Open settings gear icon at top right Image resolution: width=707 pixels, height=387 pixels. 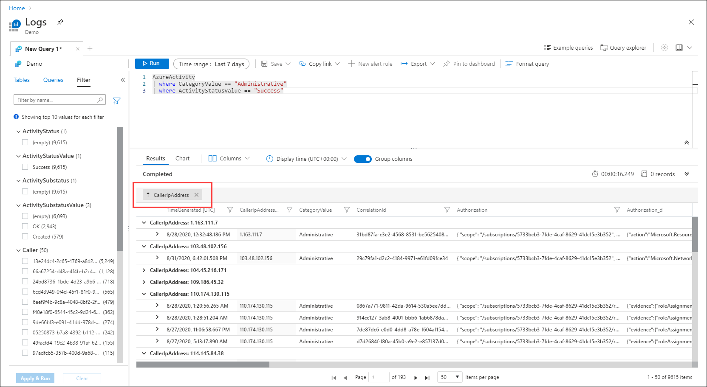coord(665,48)
